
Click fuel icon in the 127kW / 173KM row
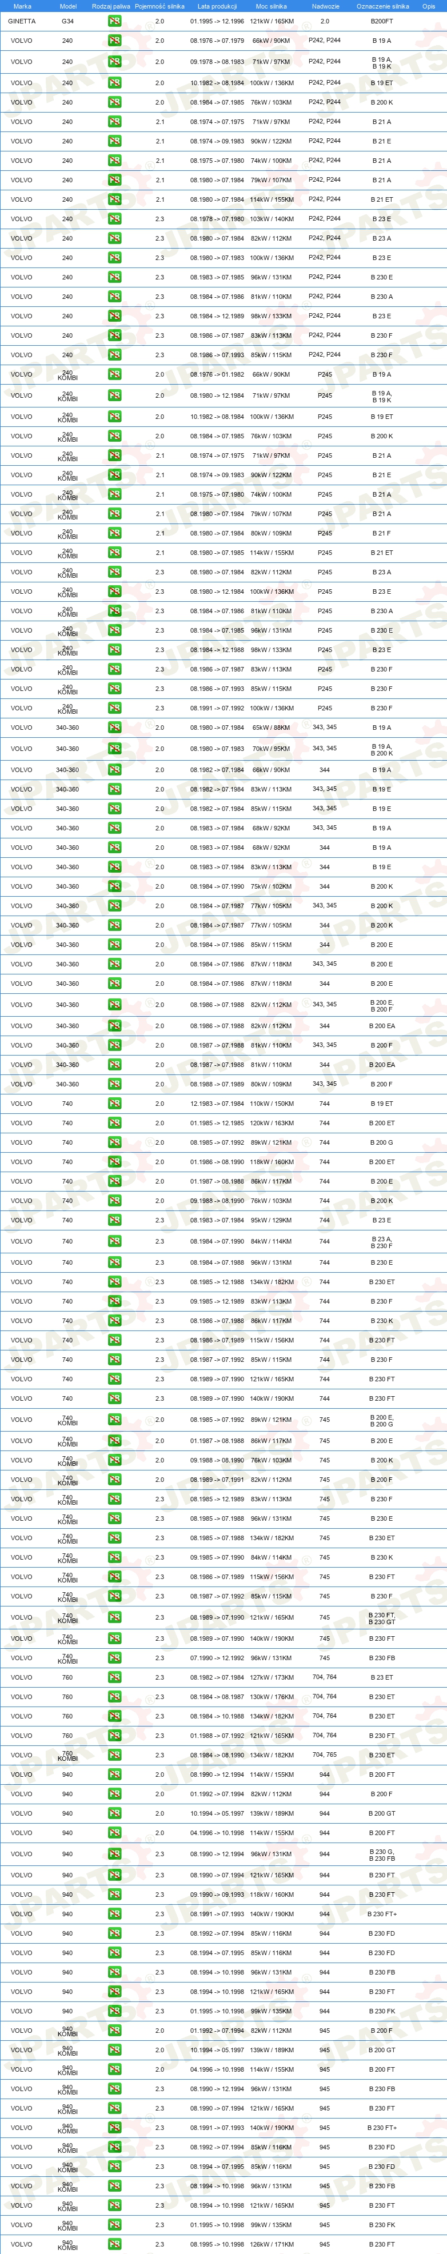point(114,1677)
